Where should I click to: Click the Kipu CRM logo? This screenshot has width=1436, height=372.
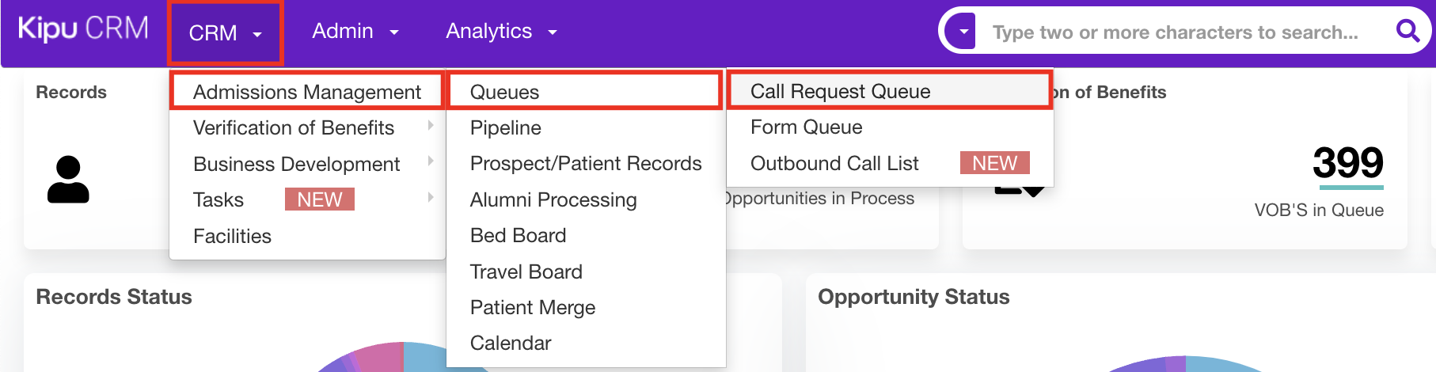(83, 29)
